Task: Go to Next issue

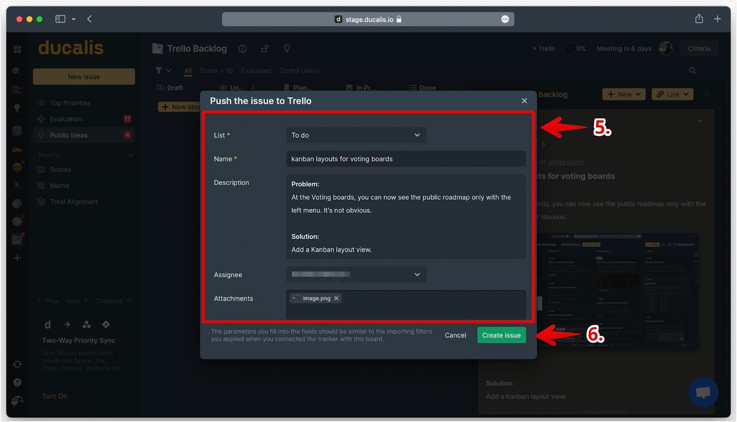Action: click(76, 301)
